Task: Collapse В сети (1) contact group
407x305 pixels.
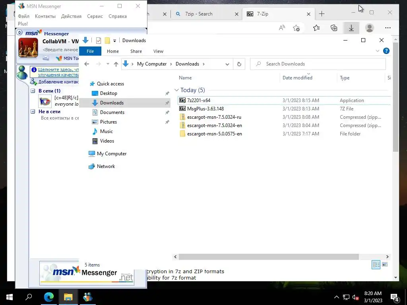Action: pos(33,91)
